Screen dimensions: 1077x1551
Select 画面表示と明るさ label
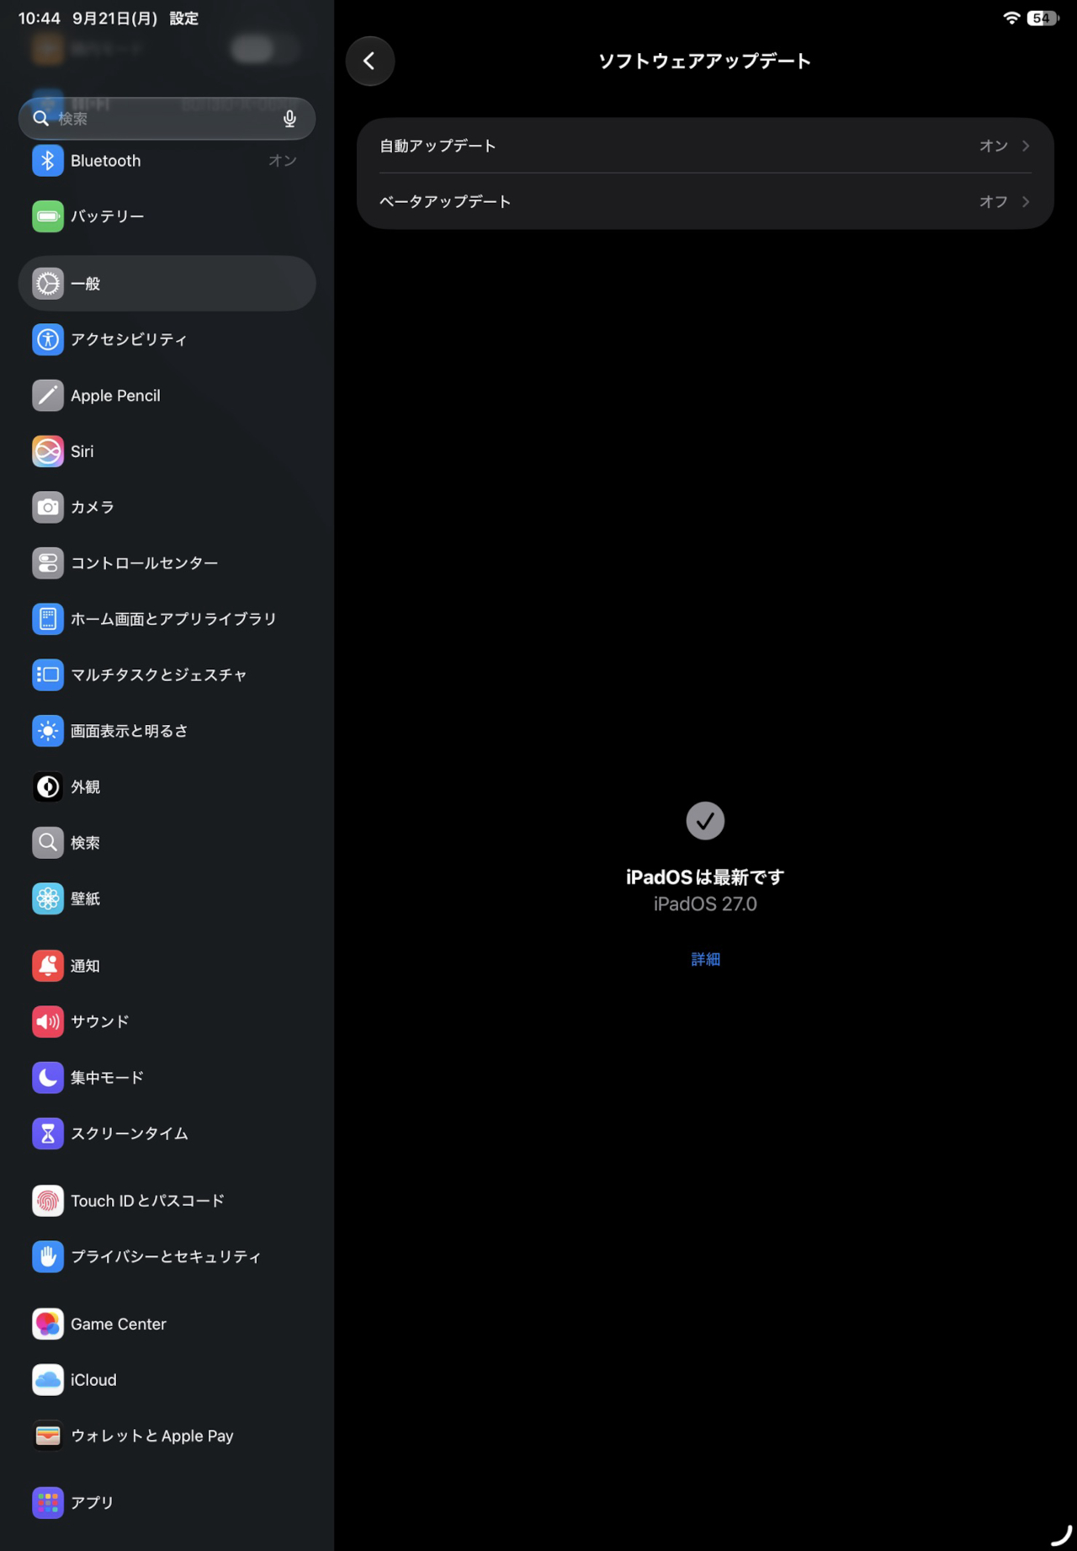pyautogui.click(x=130, y=731)
